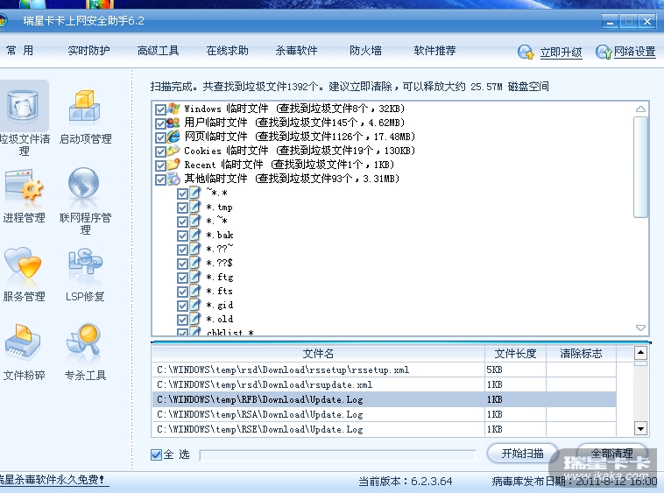Click the 网络设置 network settings icon
The height and width of the screenshot is (493, 664).
pyautogui.click(x=604, y=52)
